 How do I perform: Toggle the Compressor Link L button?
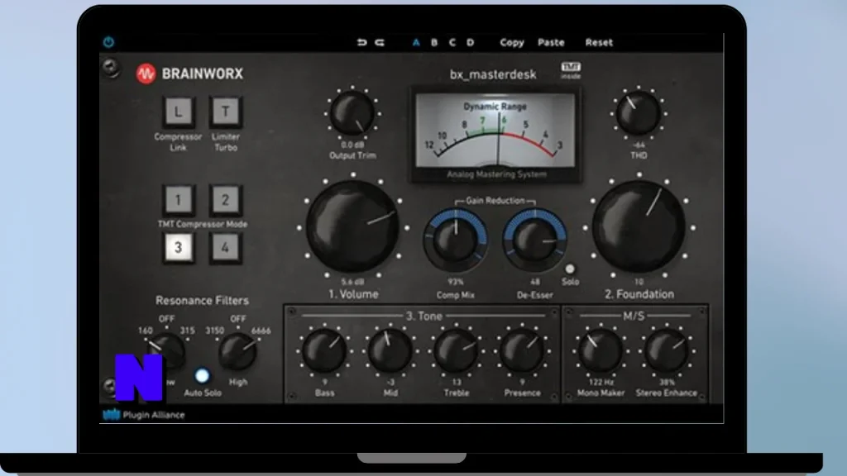click(x=178, y=112)
